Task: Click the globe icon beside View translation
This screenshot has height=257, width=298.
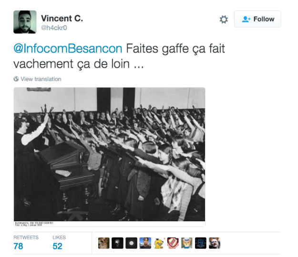Action: pos(16,79)
